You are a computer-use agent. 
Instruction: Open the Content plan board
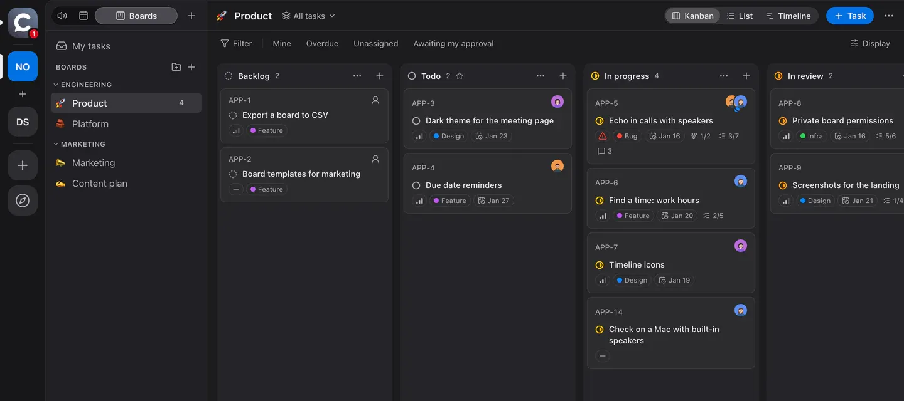tap(126, 184)
